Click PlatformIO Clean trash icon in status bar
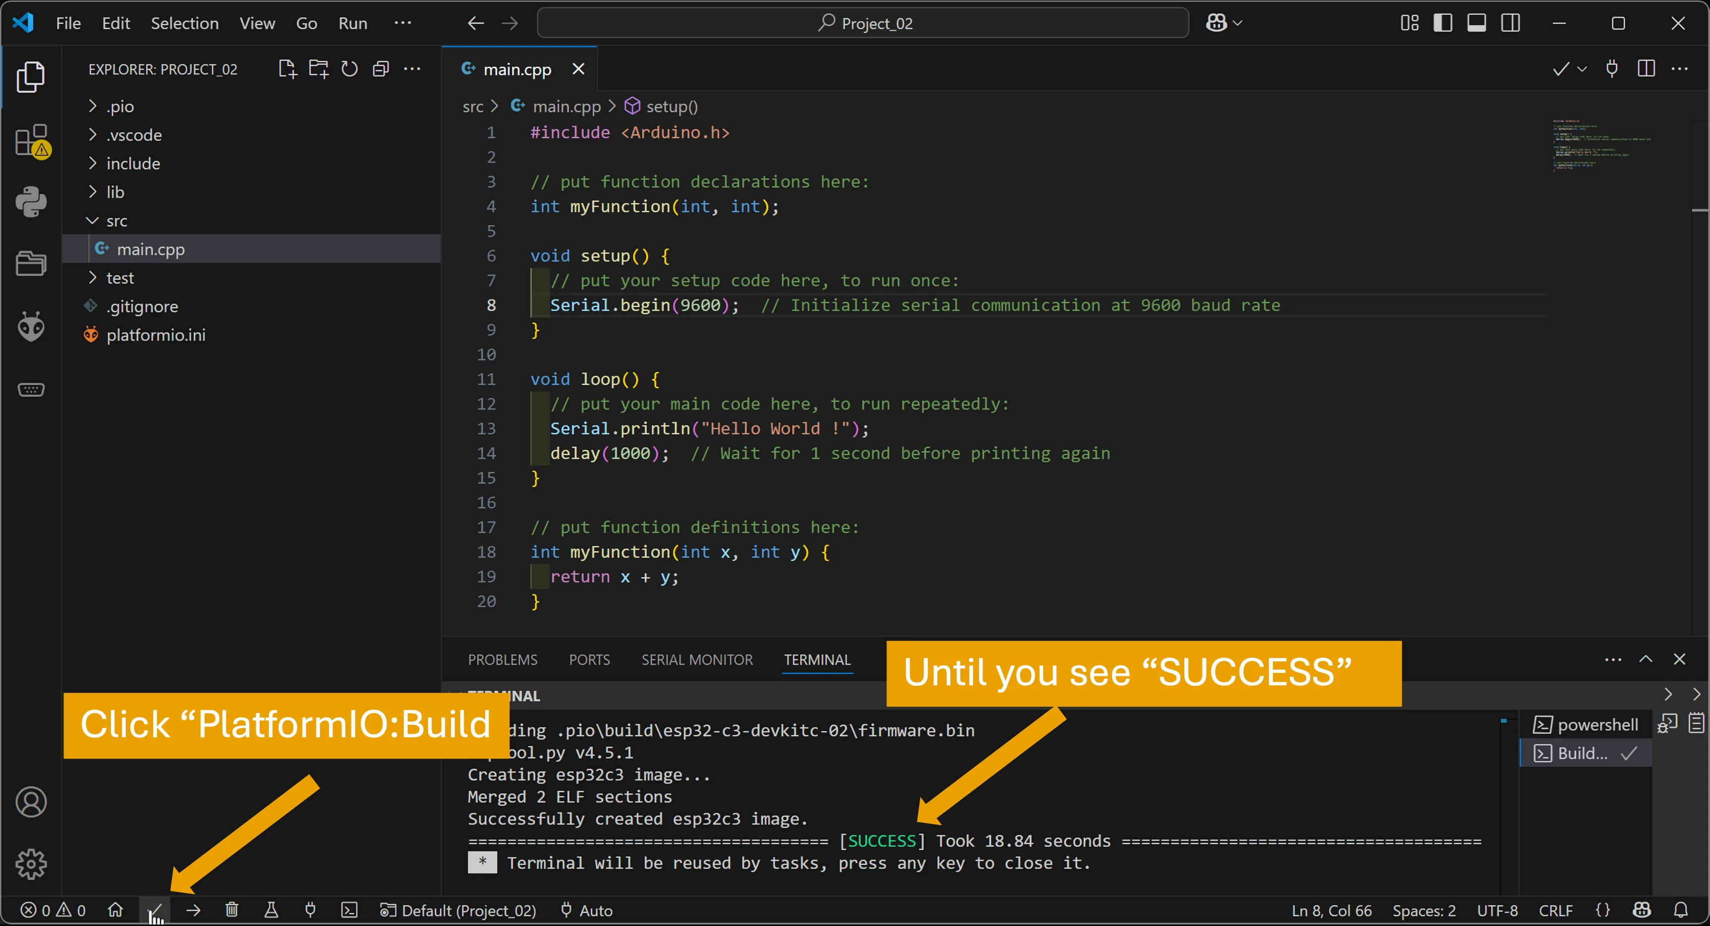Image resolution: width=1710 pixels, height=926 pixels. (x=232, y=910)
